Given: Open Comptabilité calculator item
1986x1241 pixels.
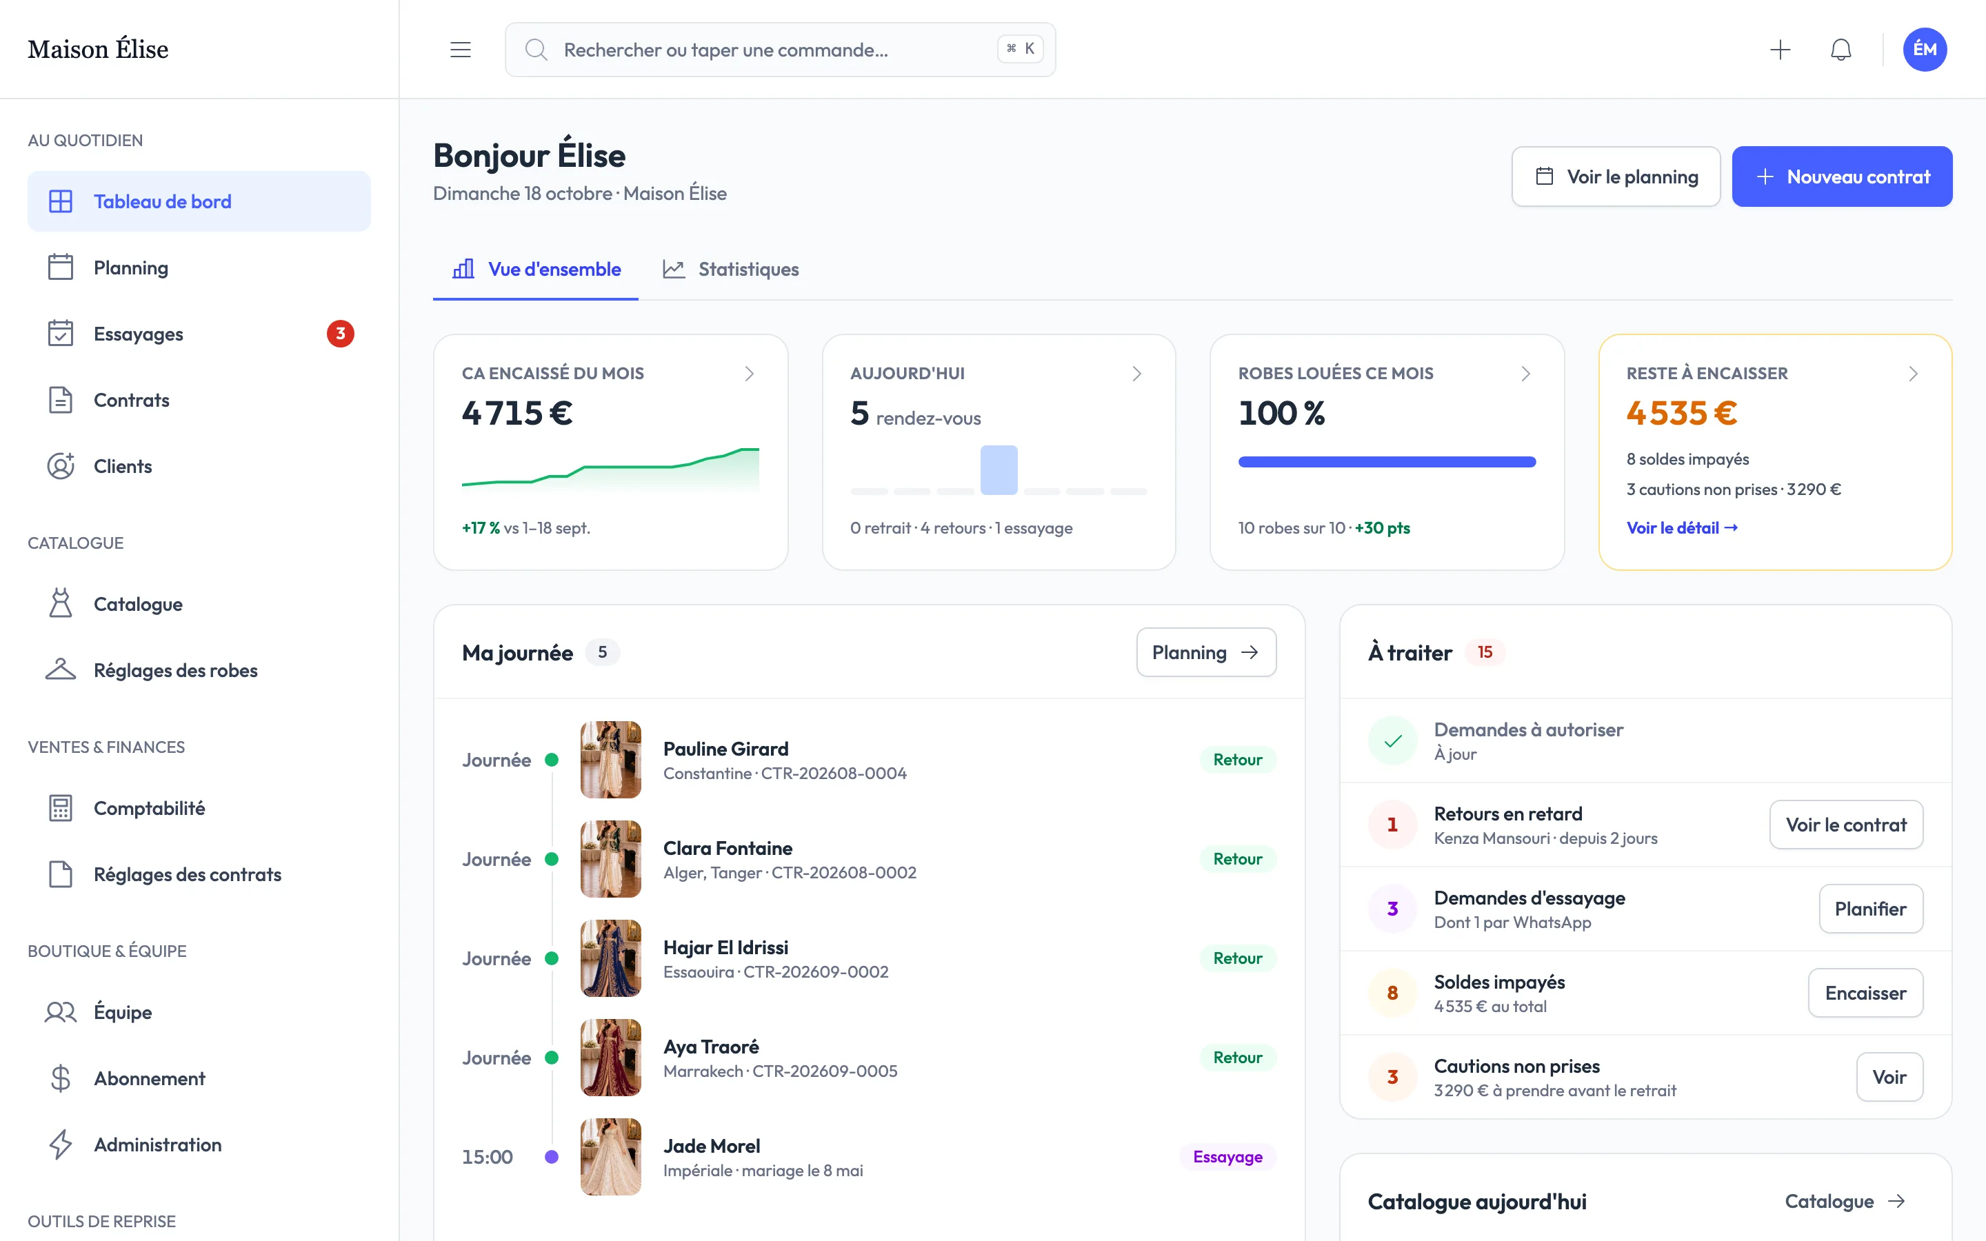Looking at the screenshot, I should (x=199, y=807).
